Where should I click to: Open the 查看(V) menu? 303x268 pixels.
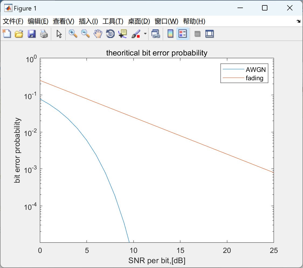[64, 21]
